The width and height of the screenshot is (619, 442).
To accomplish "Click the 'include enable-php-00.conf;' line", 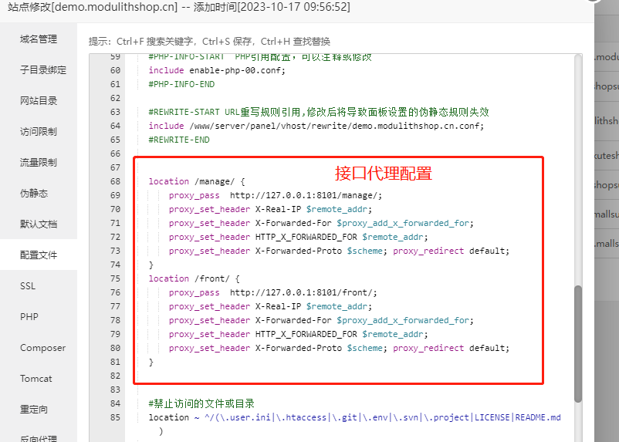I will [216, 70].
